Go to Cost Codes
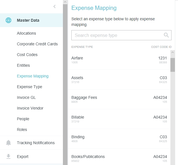 [x=27, y=55]
